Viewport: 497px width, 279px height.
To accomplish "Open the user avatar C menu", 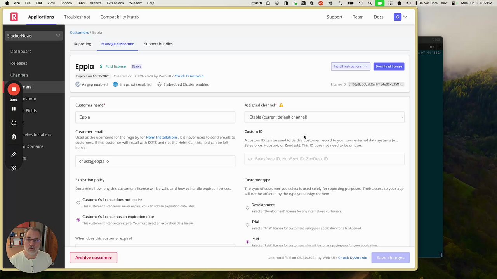I will point(397,17).
